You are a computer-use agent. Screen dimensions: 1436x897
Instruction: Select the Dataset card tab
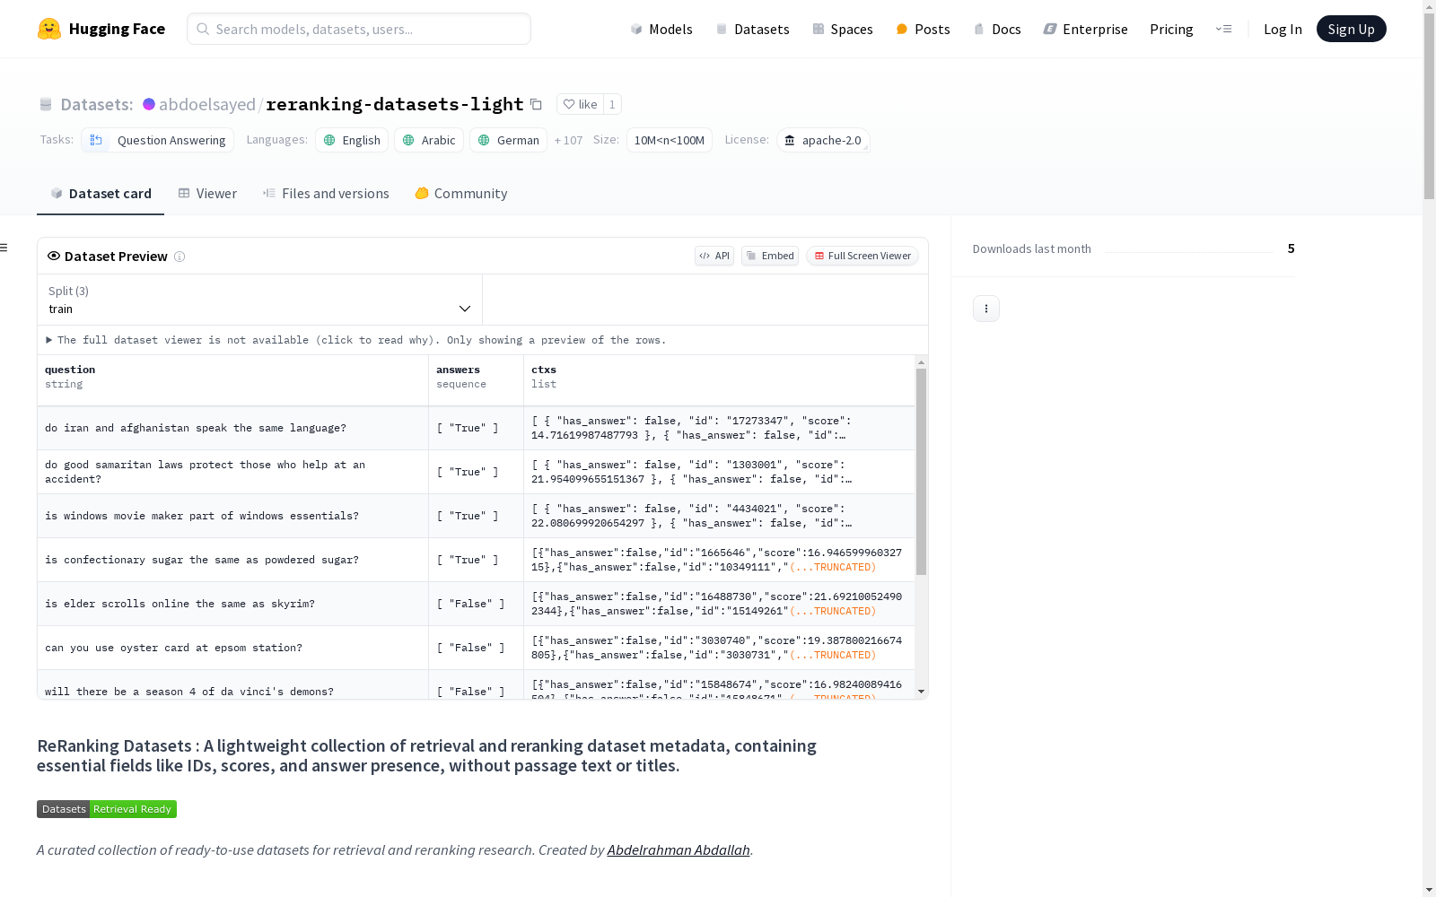tap(101, 194)
